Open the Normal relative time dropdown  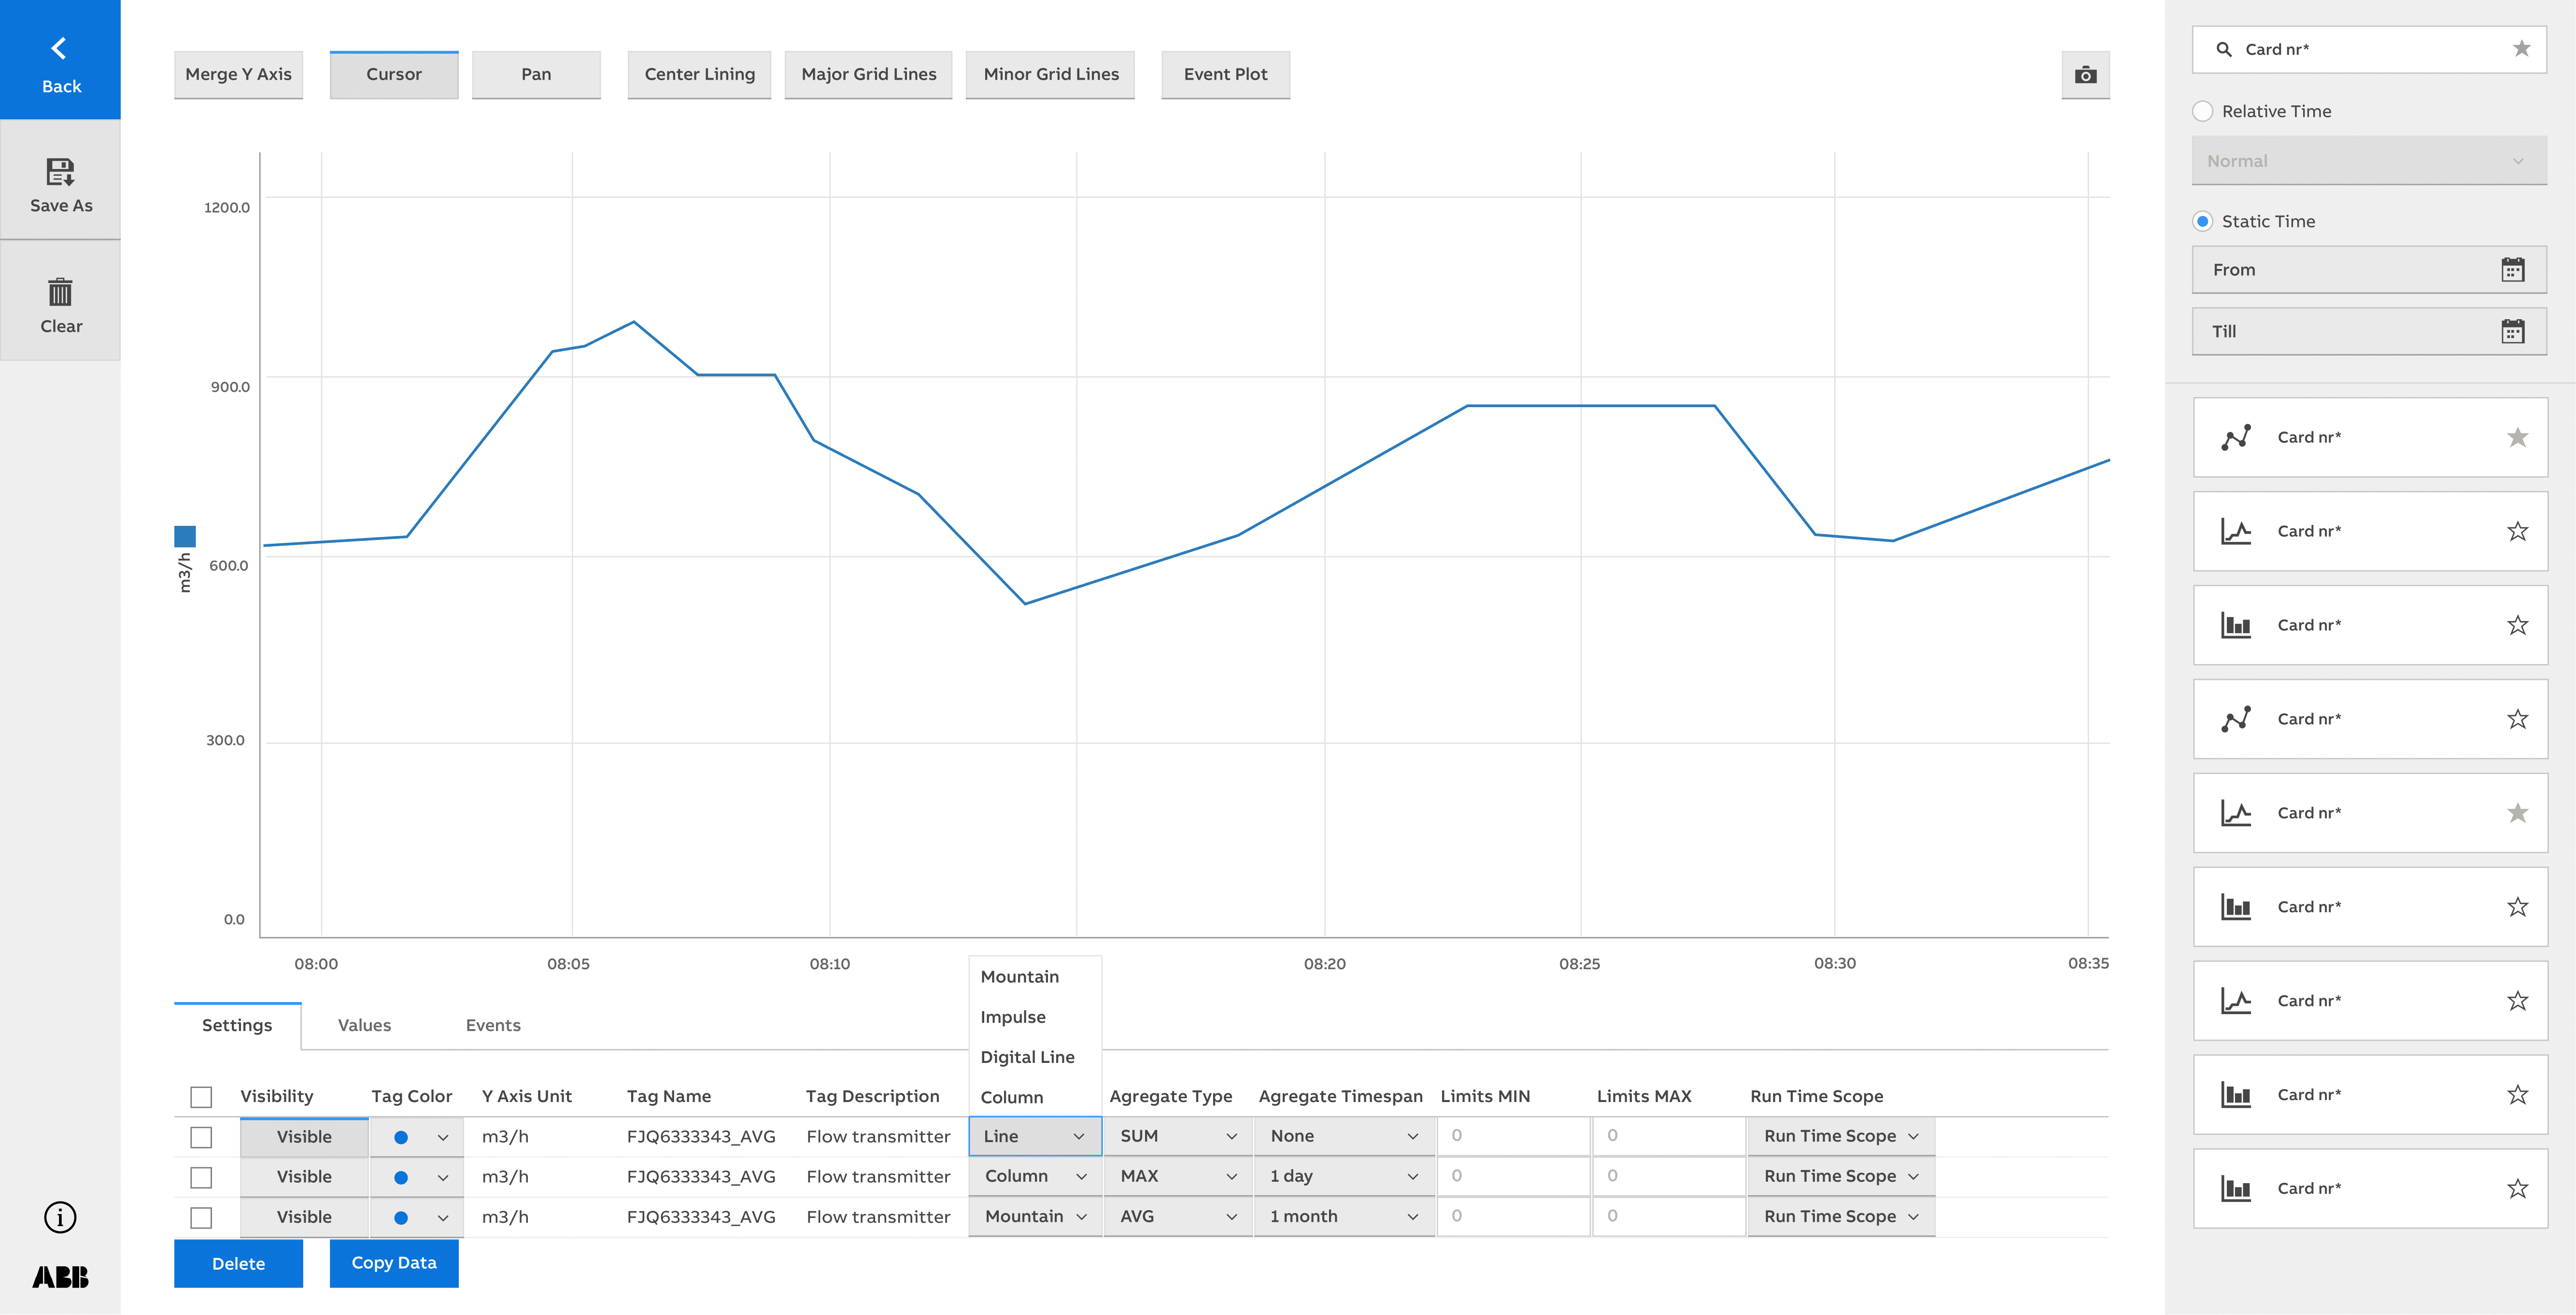click(x=2368, y=161)
